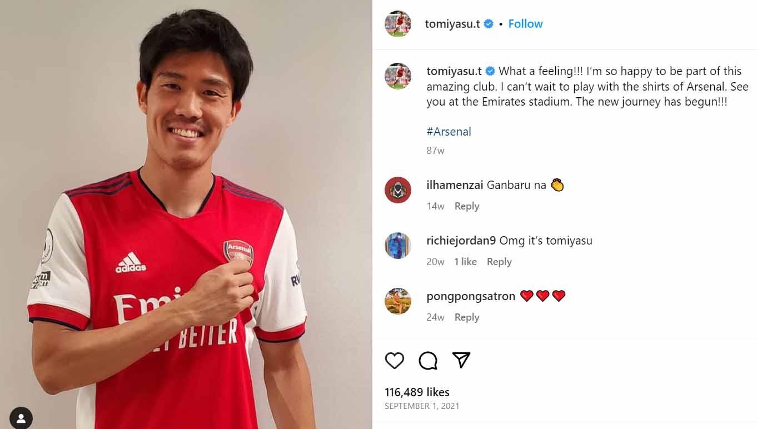Screen dimensions: 757x429
Task: Click the verified badge next to tomiyasu.t
Action: 488,23
